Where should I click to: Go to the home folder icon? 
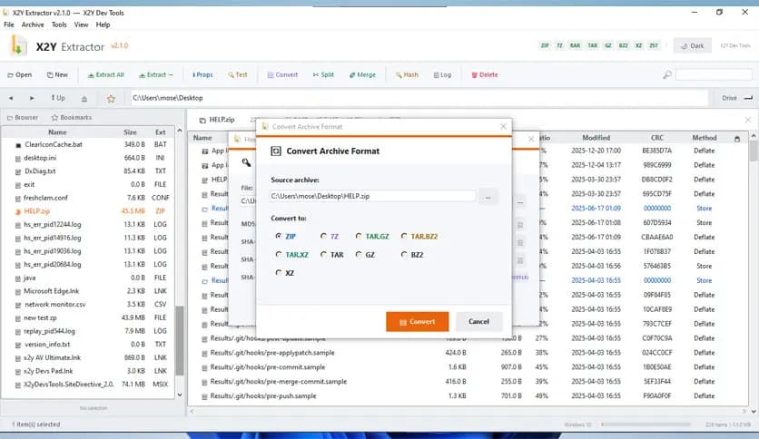click(x=84, y=99)
